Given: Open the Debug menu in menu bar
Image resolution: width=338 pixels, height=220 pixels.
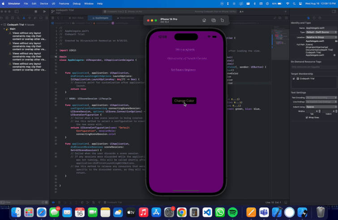Looking at the screenshot, I should 77,3.
